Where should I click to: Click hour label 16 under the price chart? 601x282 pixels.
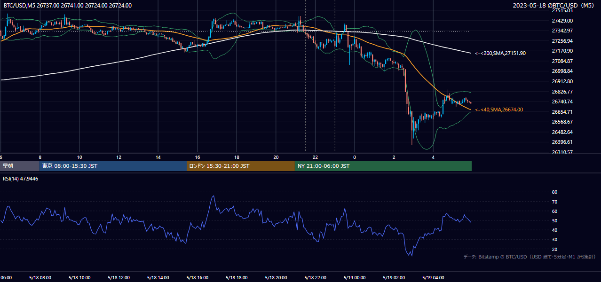198,157
